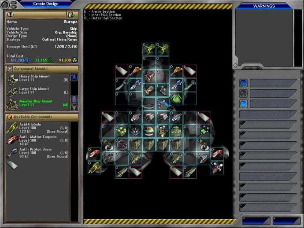Choose the Anti-Proton Beam component
This screenshot has width=304, height=228.
(x=12, y=153)
